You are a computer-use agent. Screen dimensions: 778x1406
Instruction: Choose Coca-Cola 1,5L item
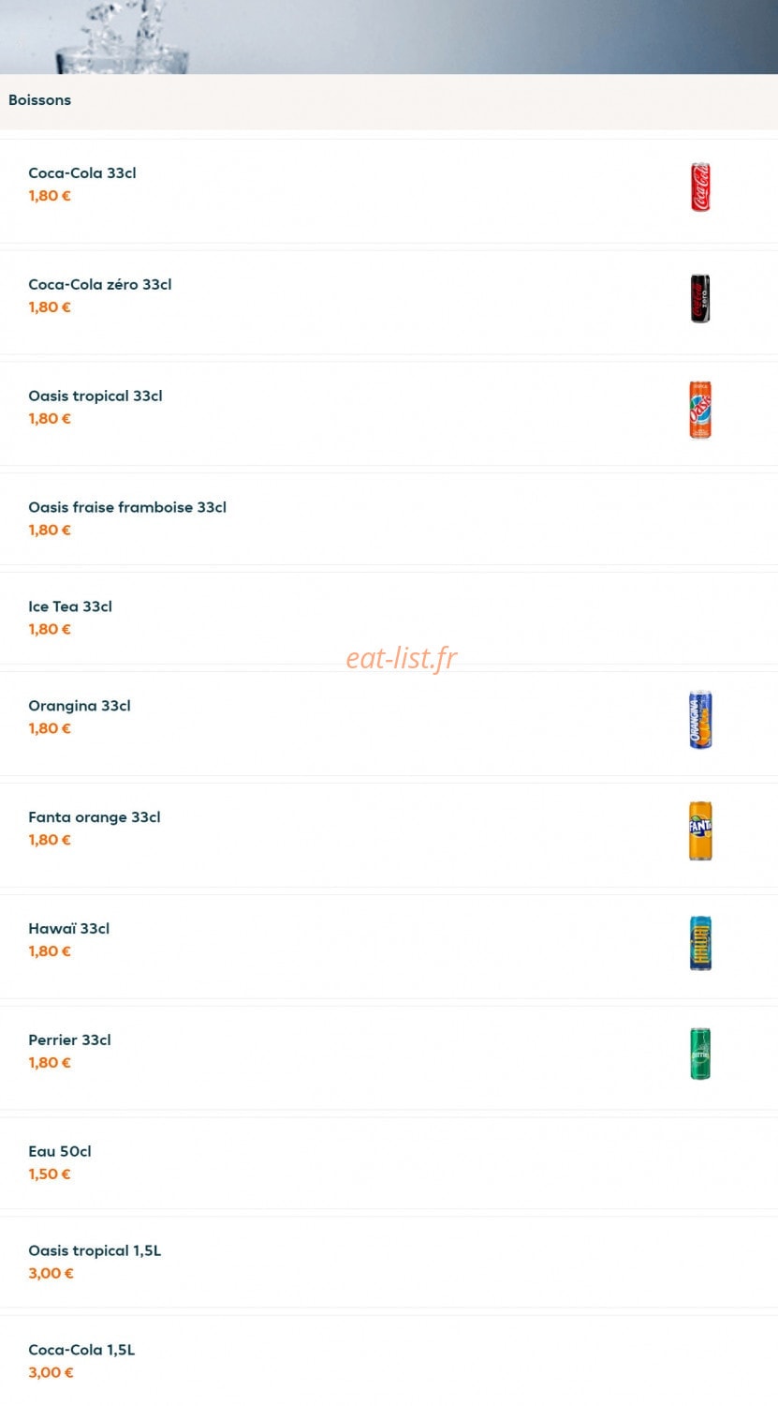click(389, 1361)
